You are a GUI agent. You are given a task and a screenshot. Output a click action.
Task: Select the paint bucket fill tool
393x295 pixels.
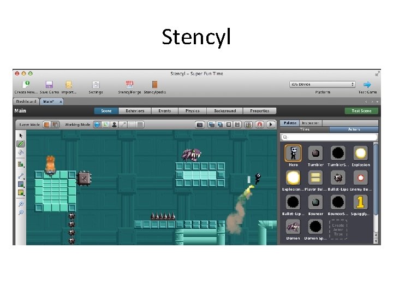(x=21, y=152)
